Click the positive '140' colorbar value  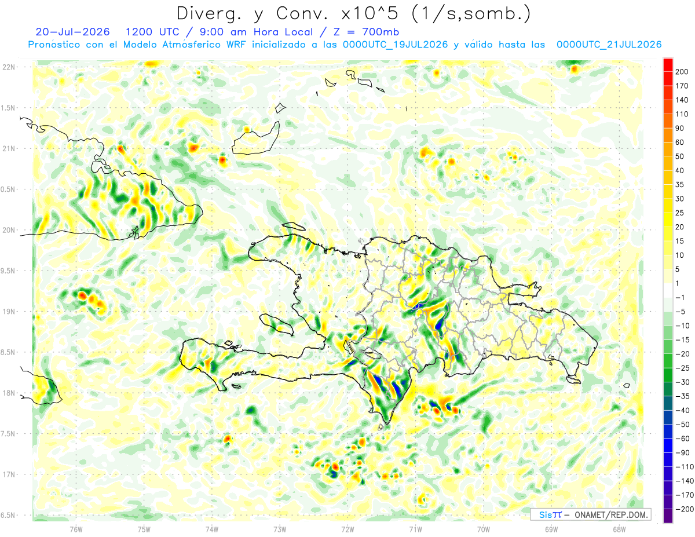tap(682, 100)
